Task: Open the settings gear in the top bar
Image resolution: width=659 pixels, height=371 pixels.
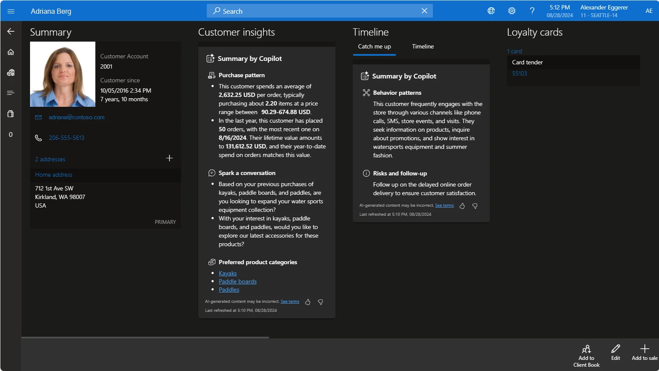Action: click(511, 11)
